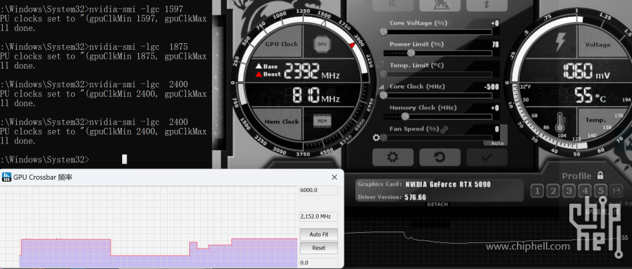The height and width of the screenshot is (269, 632).
Task: Click the chain link icon next to Fan Speed
Action: pos(445,129)
